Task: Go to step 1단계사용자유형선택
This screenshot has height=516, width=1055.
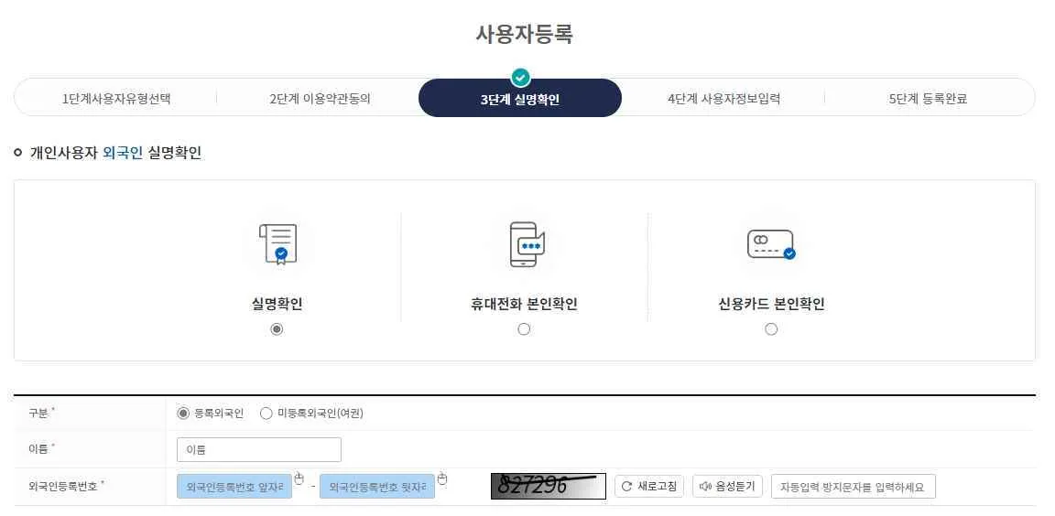Action: (x=115, y=99)
